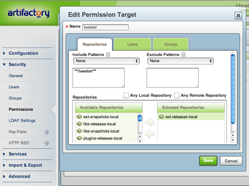Click the Selected Repositories header
Image resolution: width=249 pixels, height=186 pixels.
coord(191,107)
